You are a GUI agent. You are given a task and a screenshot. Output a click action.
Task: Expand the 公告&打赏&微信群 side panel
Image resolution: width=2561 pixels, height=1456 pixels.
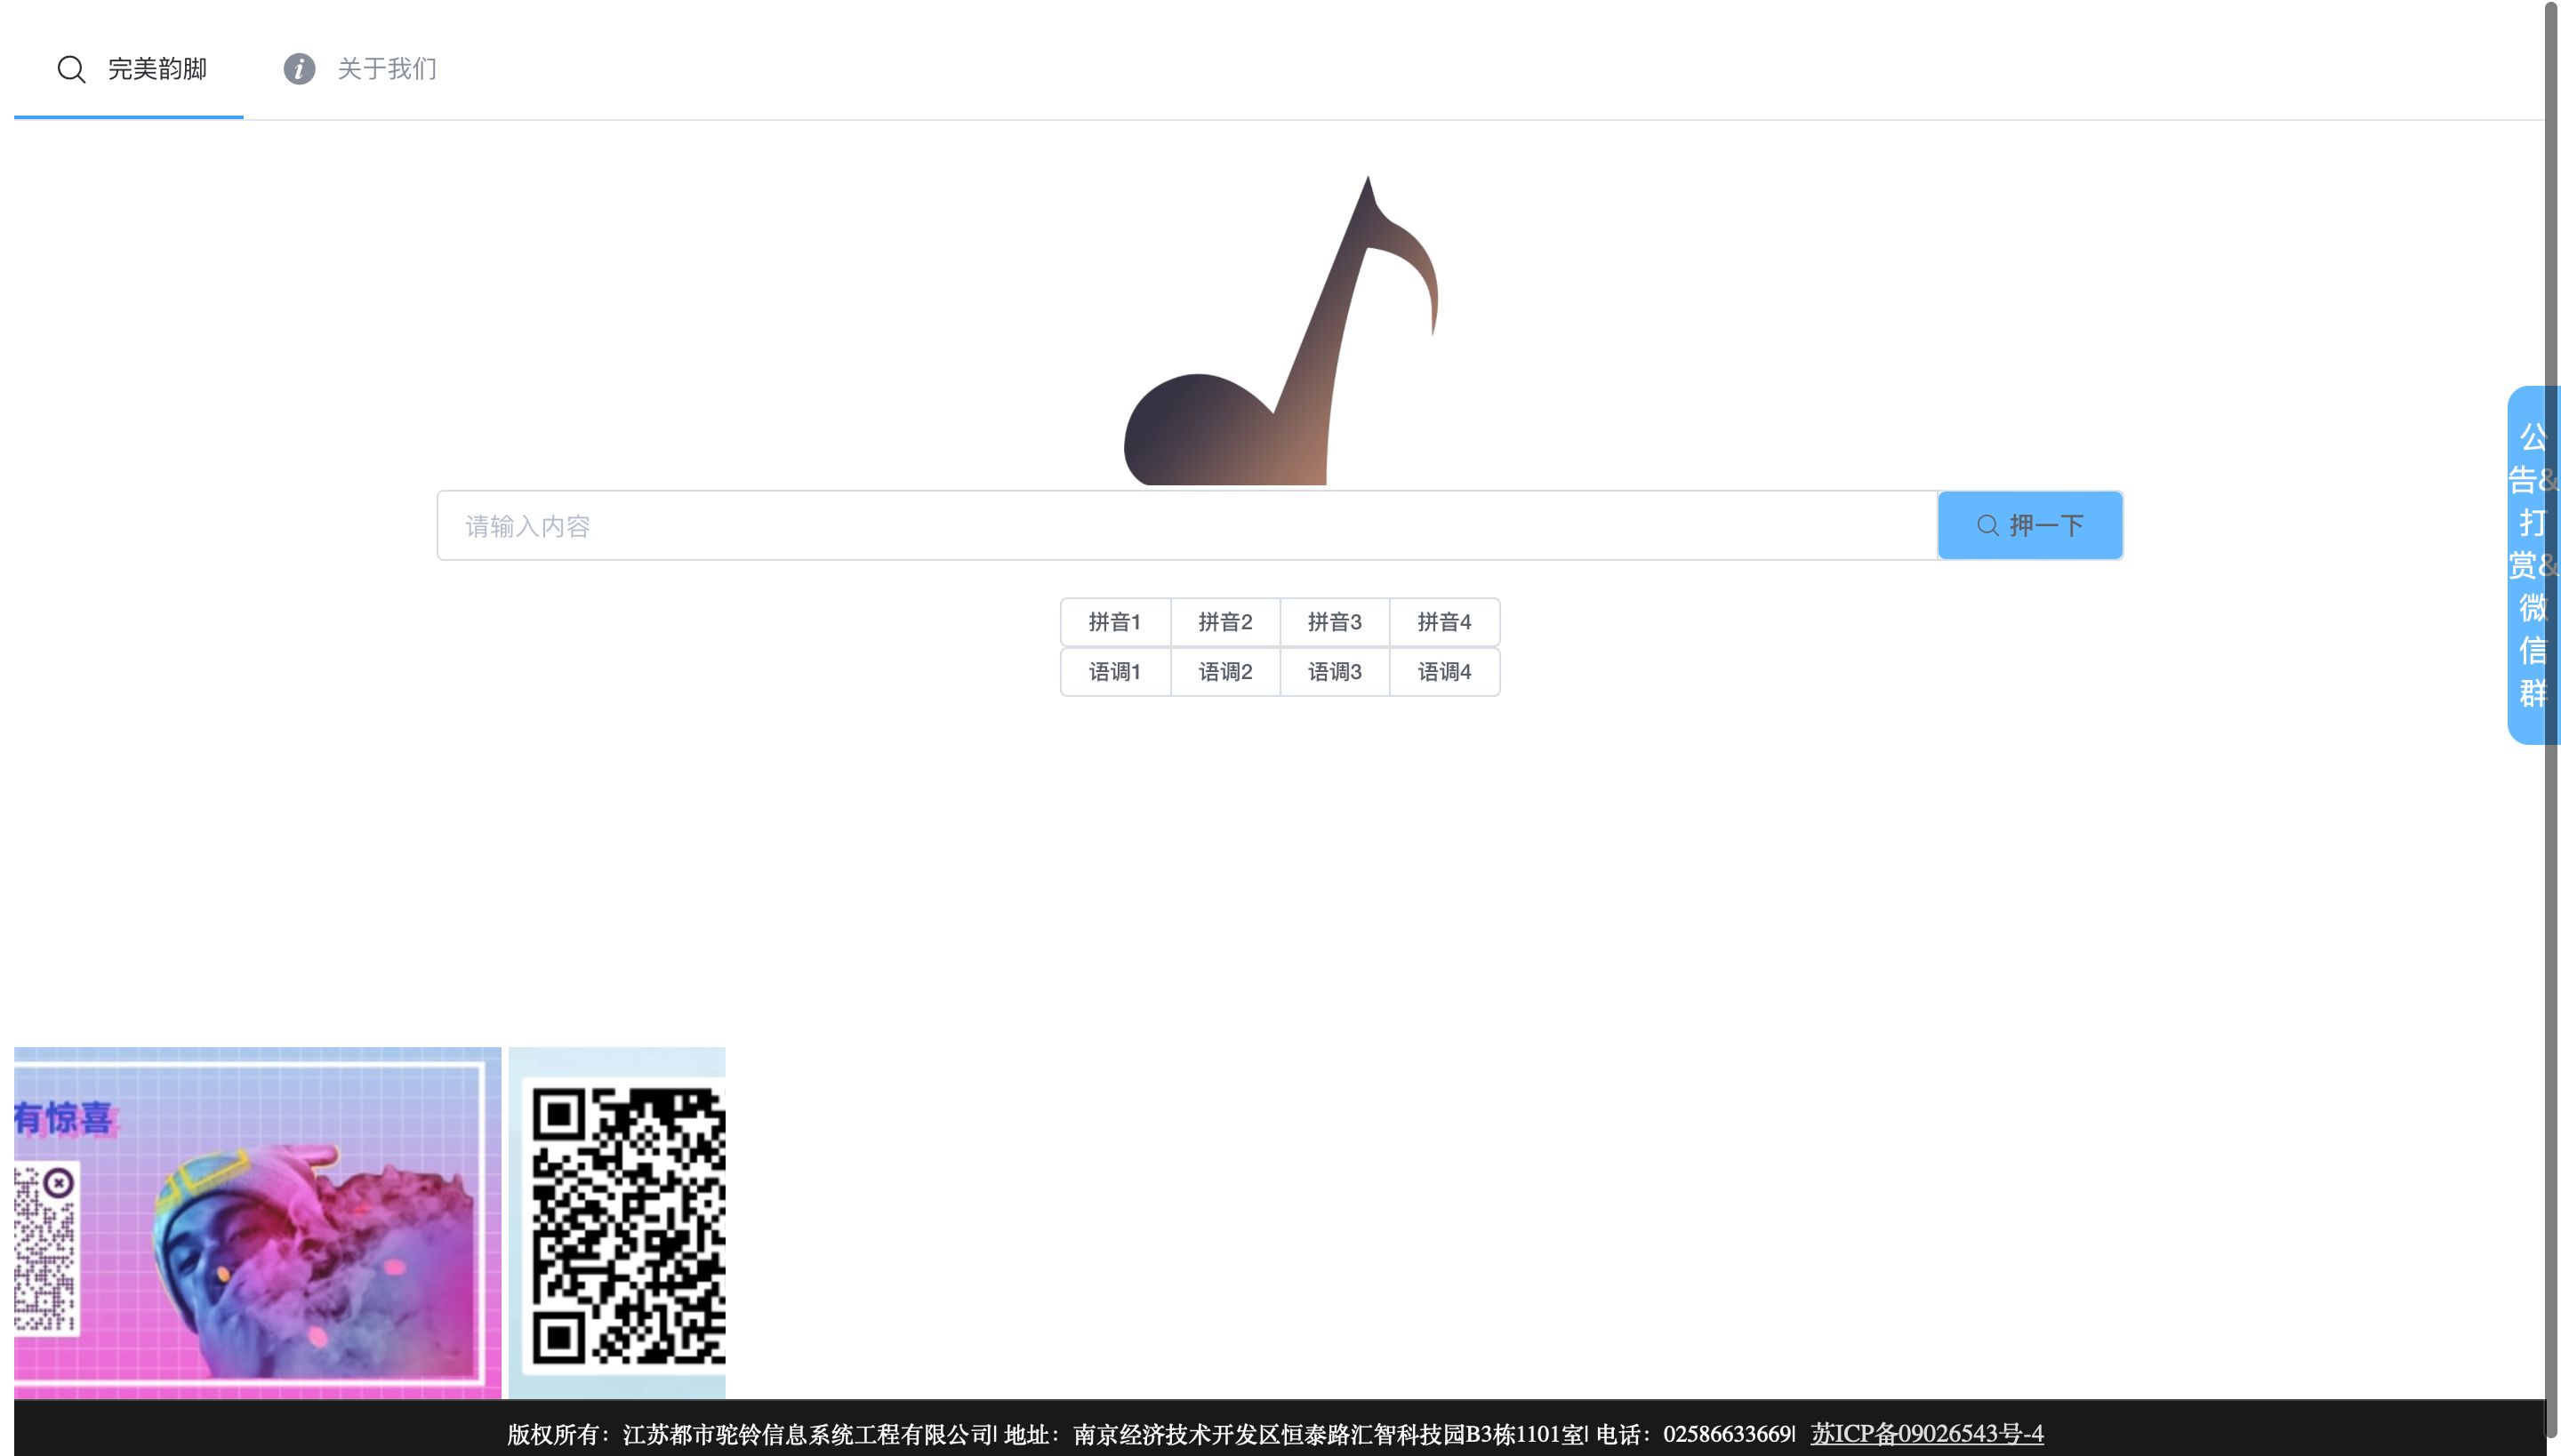tap(2529, 565)
